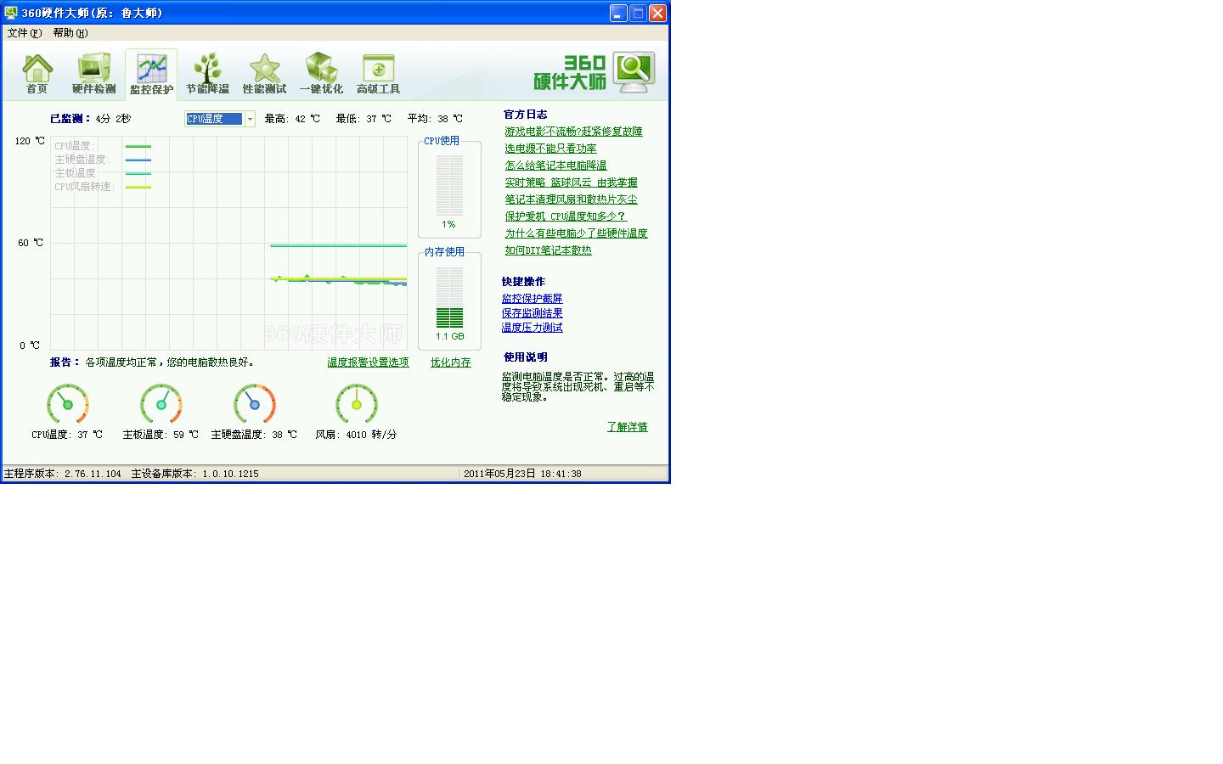Click the 最低: 37 ℃ value
The image size is (1223, 764).
(364, 119)
